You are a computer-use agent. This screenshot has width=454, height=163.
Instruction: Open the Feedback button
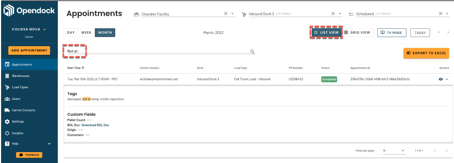29,155
